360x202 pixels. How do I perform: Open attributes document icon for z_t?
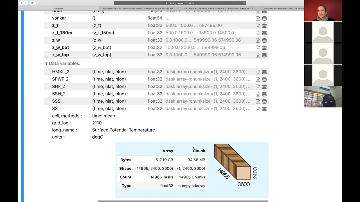258,26
